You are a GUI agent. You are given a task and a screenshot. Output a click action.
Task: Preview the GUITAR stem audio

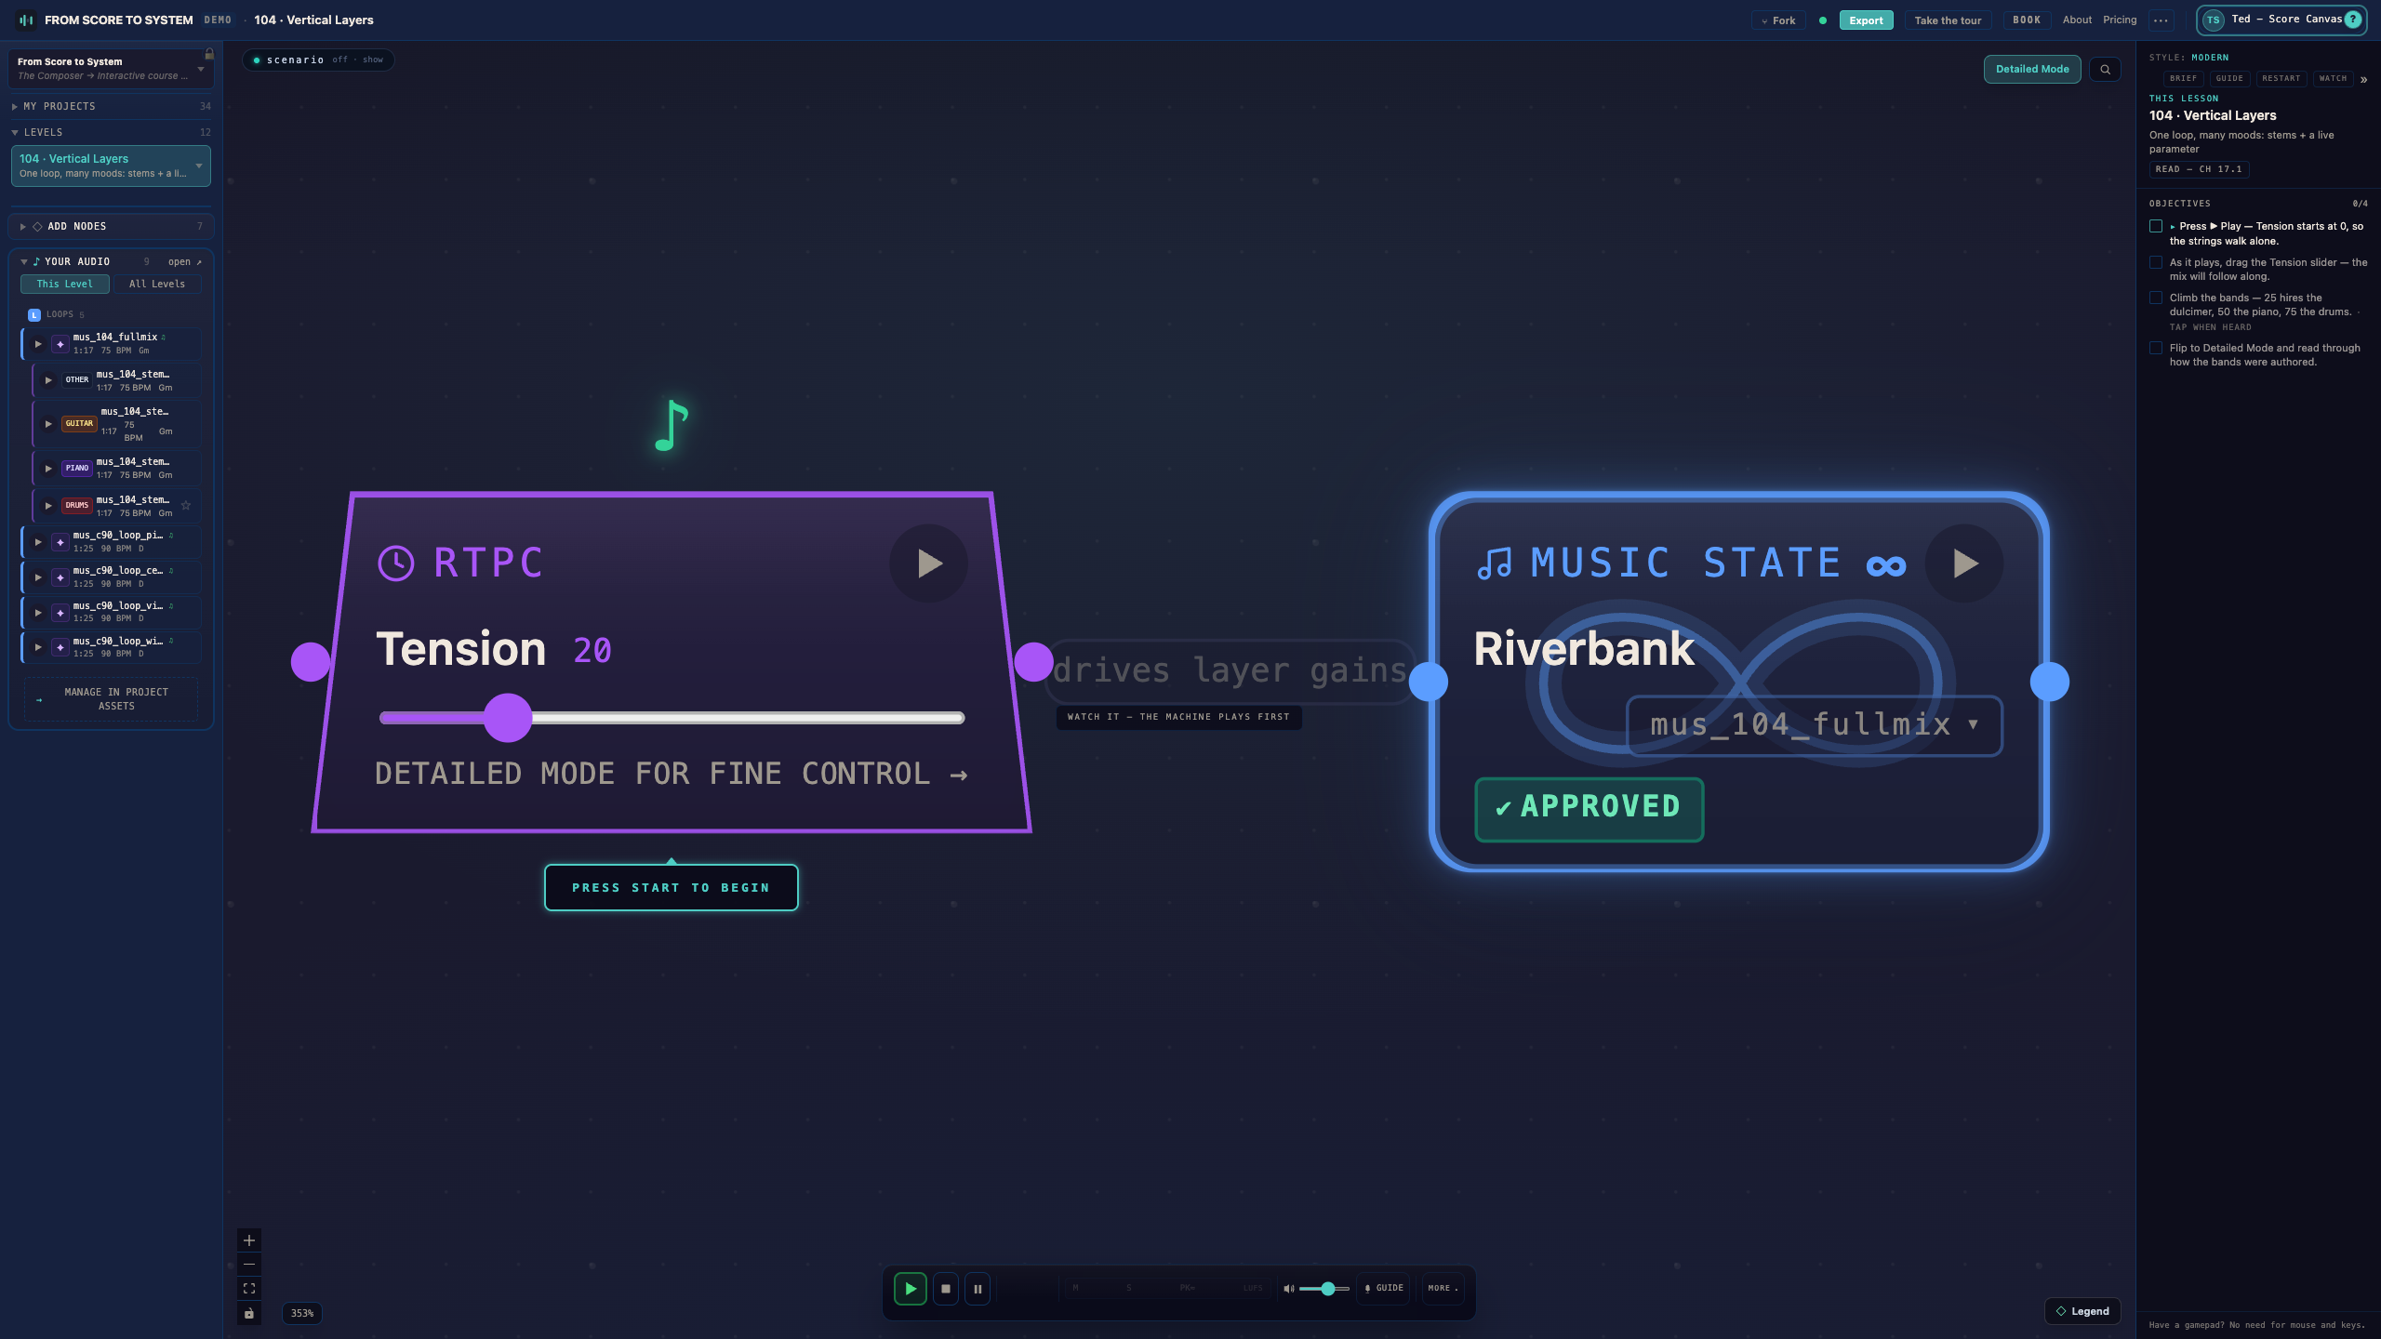(48, 424)
